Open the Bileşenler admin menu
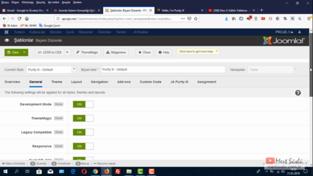Viewport: 313px width, 176px height. click(x=86, y=32)
